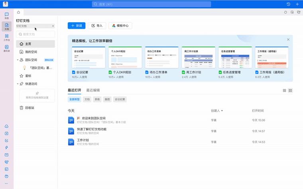Switch to the 最近编辑 tab
Viewport: 303px width, 189px height.
tap(93, 90)
